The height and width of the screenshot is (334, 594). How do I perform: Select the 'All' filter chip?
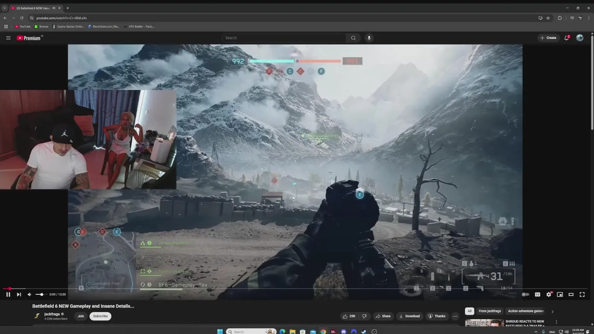click(x=470, y=311)
